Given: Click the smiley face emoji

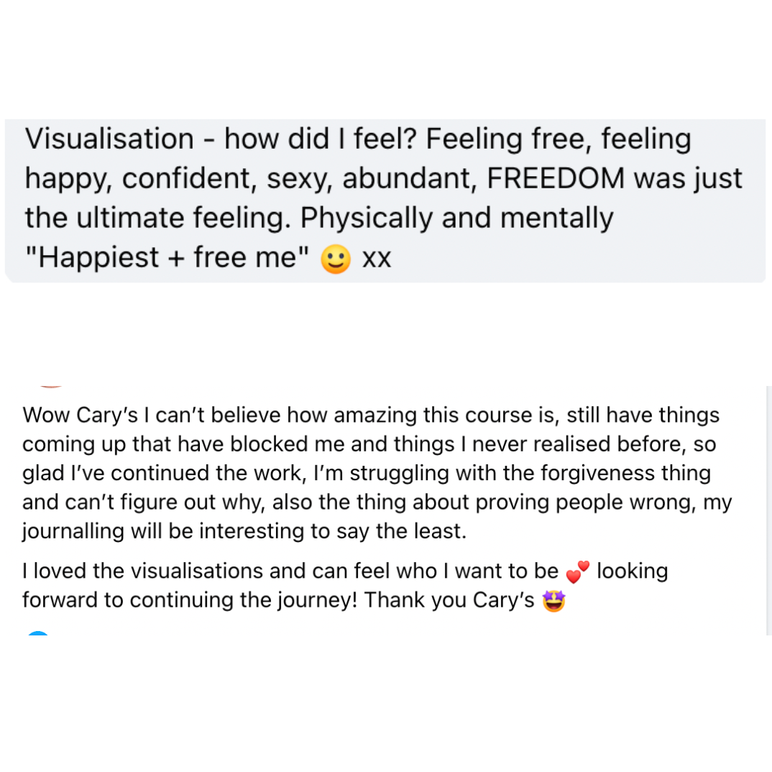Looking at the screenshot, I should coord(335,258).
